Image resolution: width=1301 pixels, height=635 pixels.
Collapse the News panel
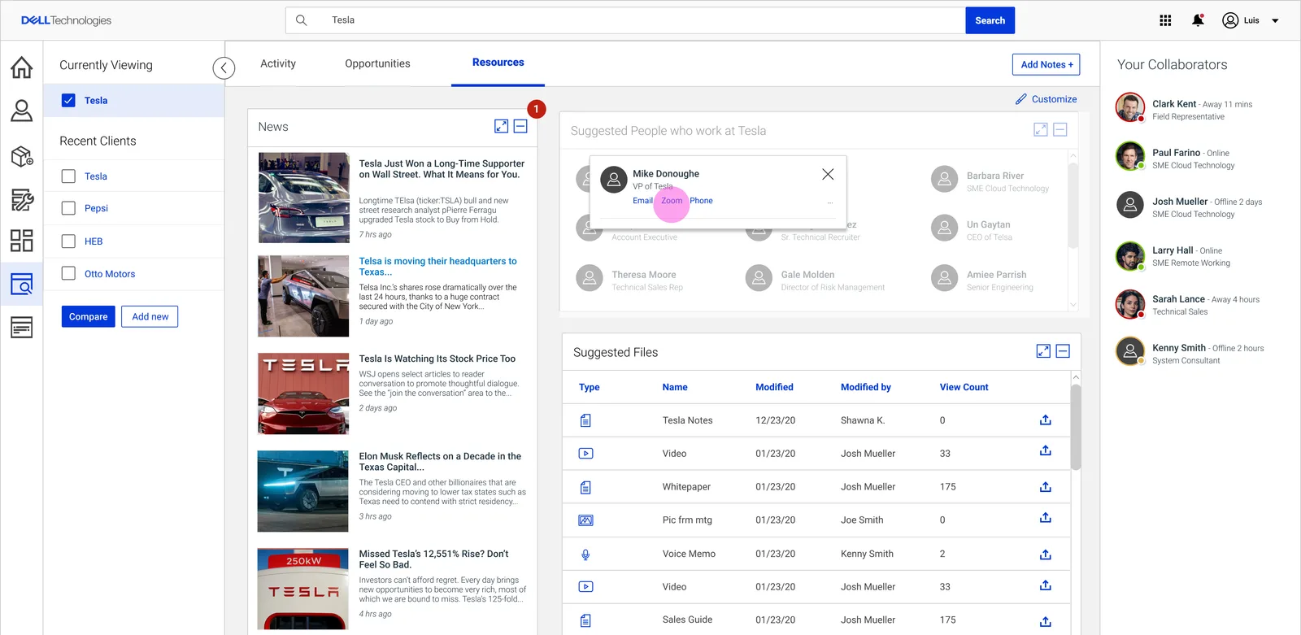coord(521,126)
